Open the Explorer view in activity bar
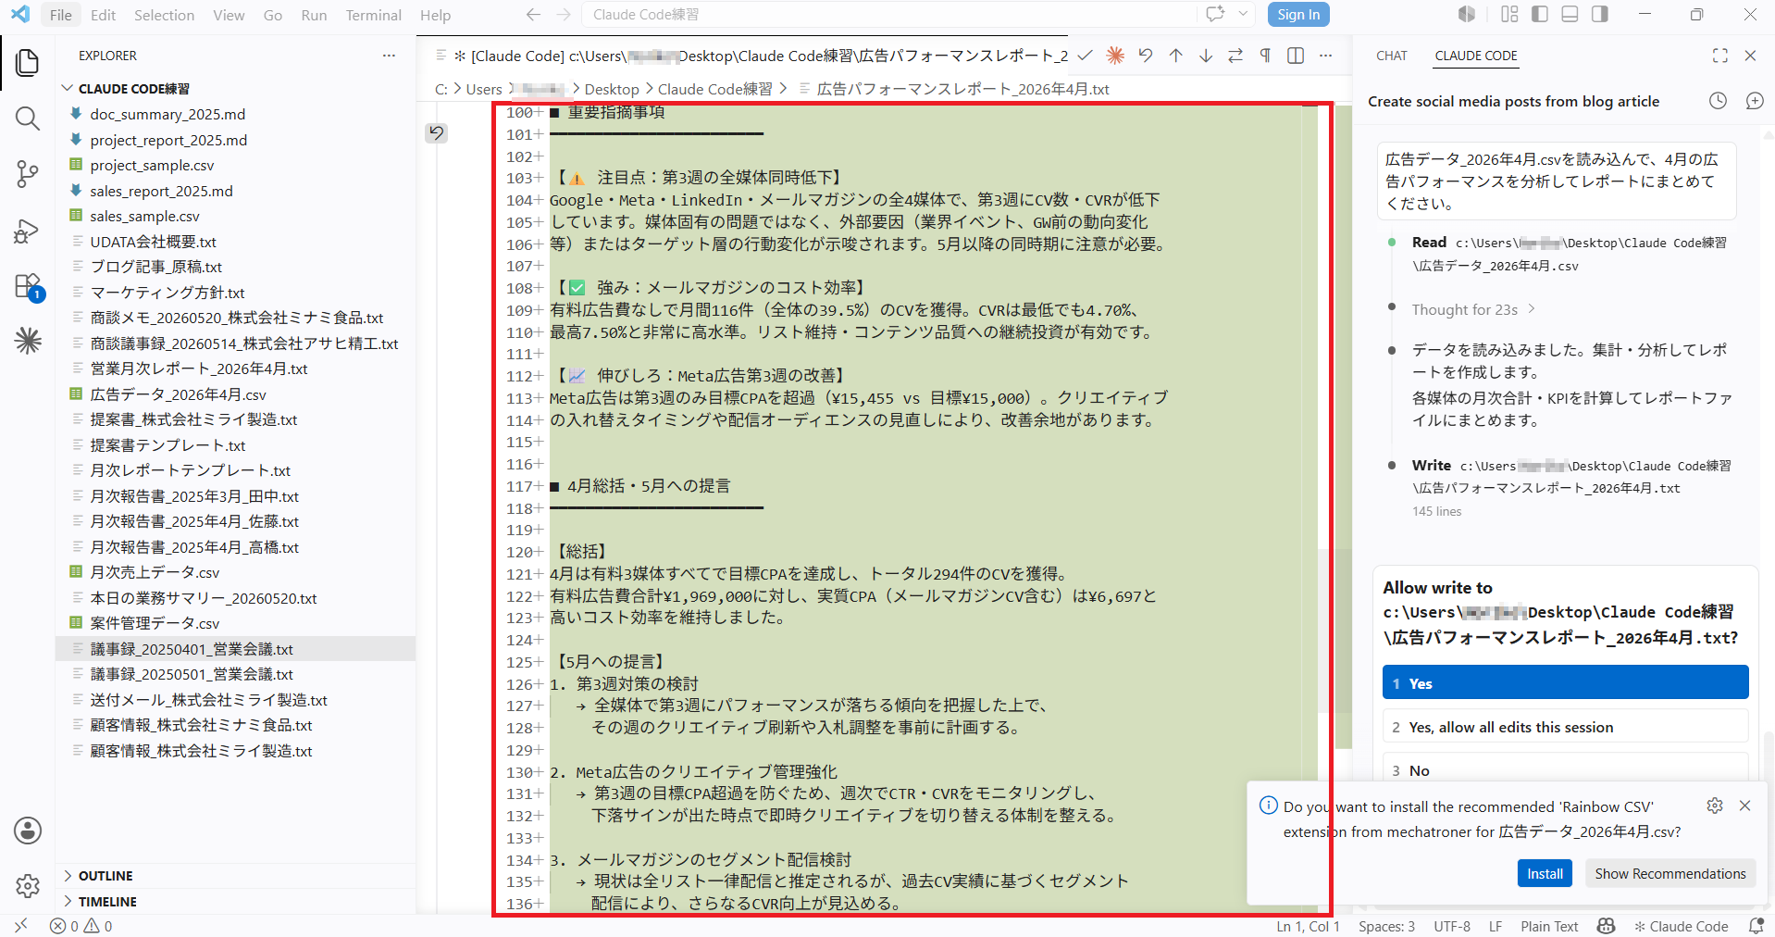1775x937 pixels. click(28, 63)
